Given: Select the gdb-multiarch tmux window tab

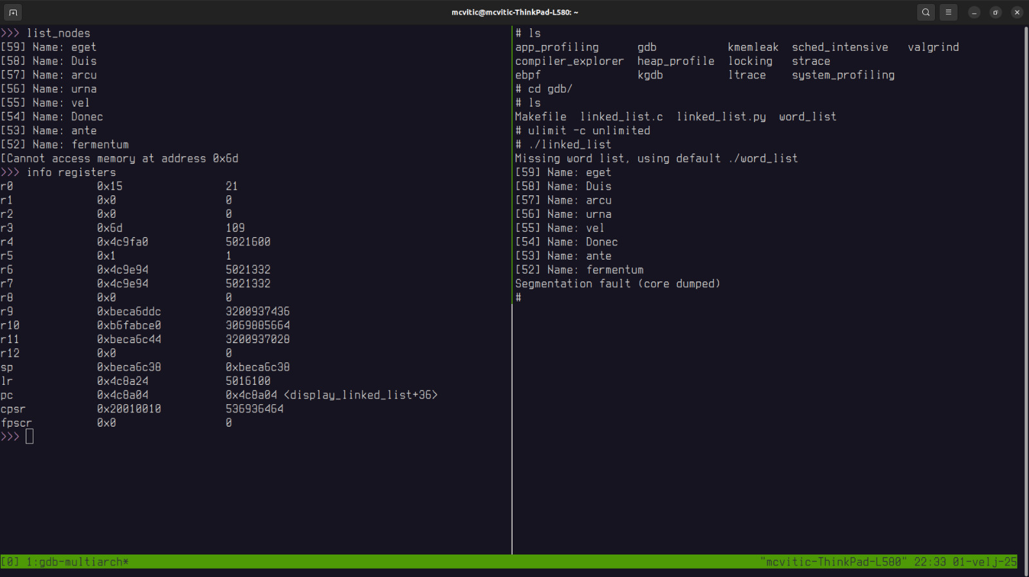Looking at the screenshot, I should pos(77,562).
